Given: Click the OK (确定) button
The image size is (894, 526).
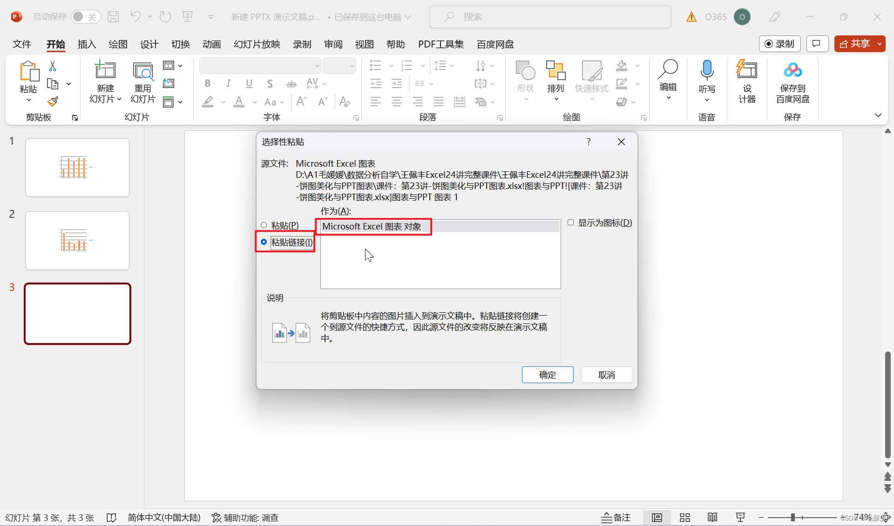Looking at the screenshot, I should pos(547,375).
